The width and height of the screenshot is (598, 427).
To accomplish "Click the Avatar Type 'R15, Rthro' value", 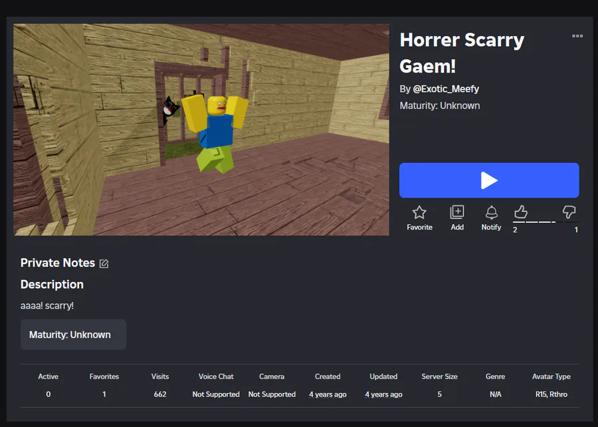I will pyautogui.click(x=551, y=394).
